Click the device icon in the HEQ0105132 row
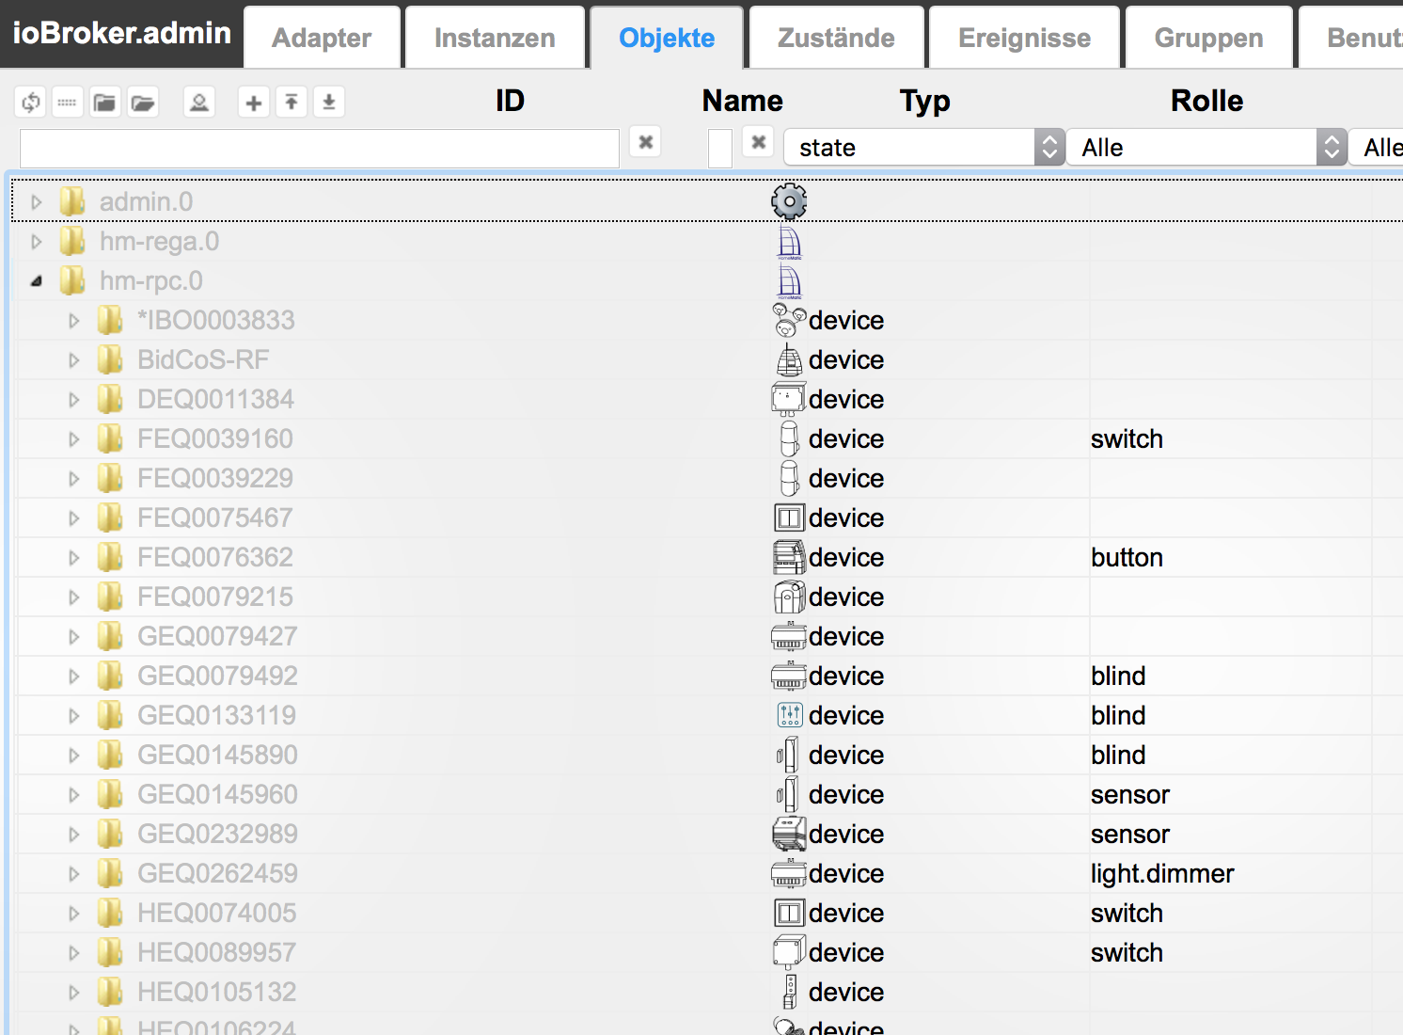1403x1035 pixels. [790, 993]
